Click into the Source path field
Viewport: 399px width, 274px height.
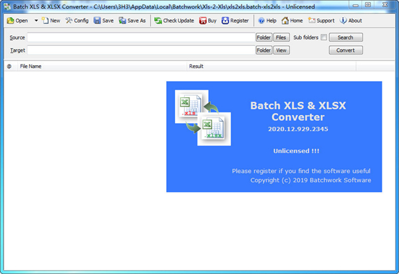[x=141, y=37]
